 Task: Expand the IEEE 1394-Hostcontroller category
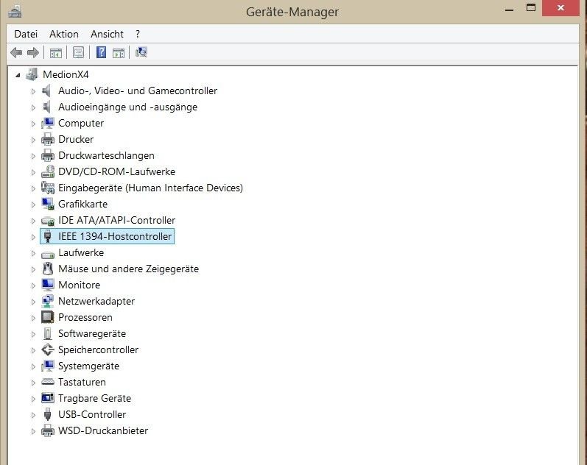[x=33, y=237]
